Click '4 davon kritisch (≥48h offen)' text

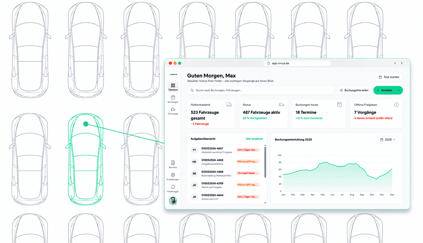(x=373, y=118)
